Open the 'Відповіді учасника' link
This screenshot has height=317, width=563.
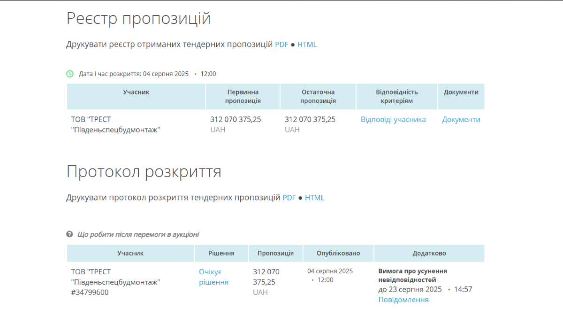pyautogui.click(x=393, y=120)
